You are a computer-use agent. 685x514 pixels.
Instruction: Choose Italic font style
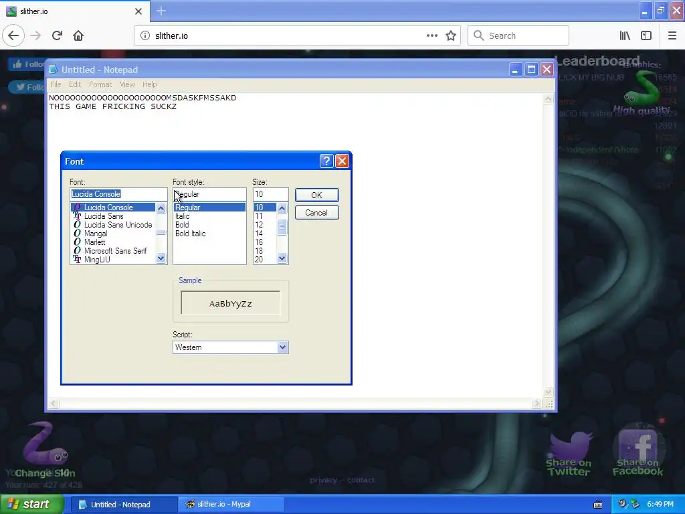[183, 216]
